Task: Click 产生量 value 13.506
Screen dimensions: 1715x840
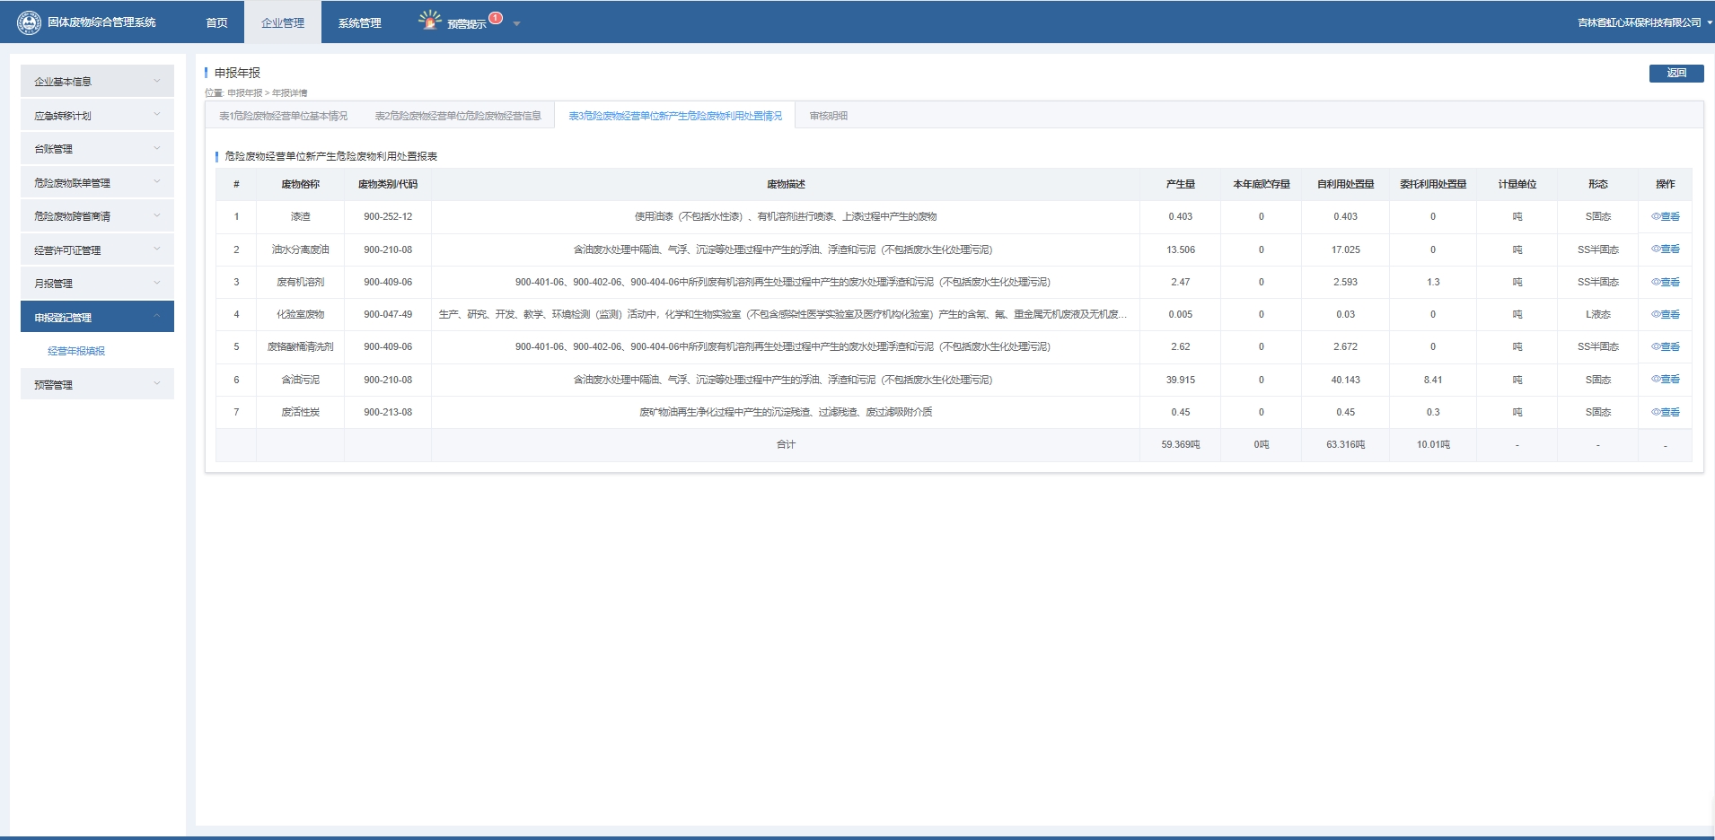Action: [x=1180, y=249]
